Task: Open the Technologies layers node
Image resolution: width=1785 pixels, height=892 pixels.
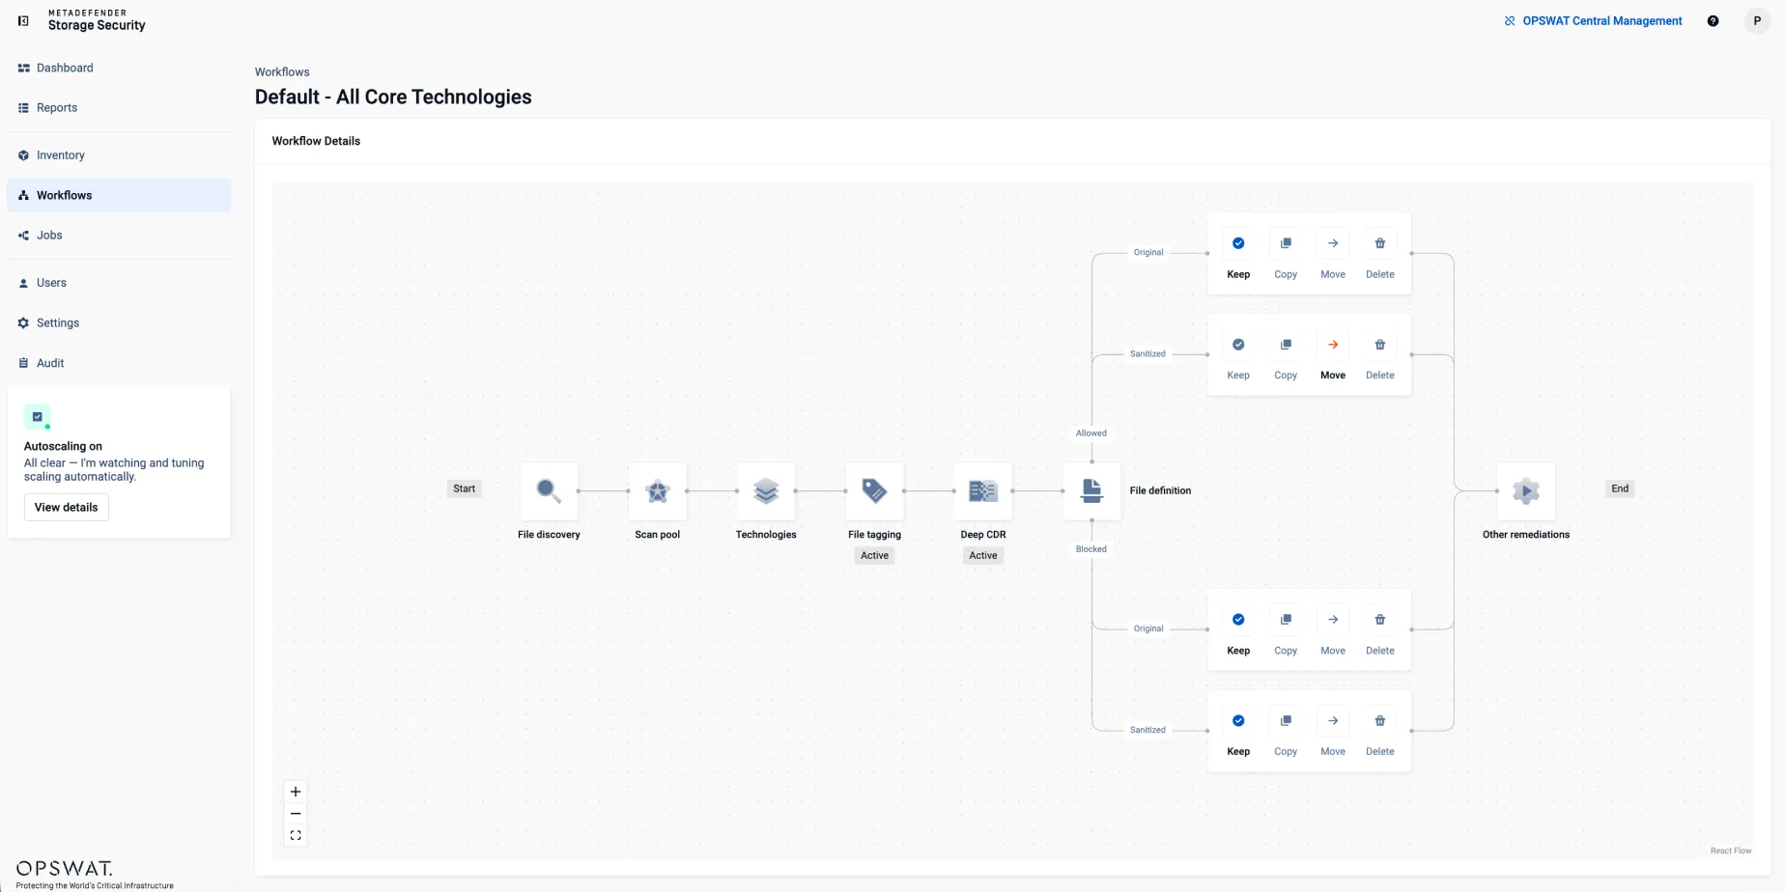Action: pyautogui.click(x=766, y=490)
